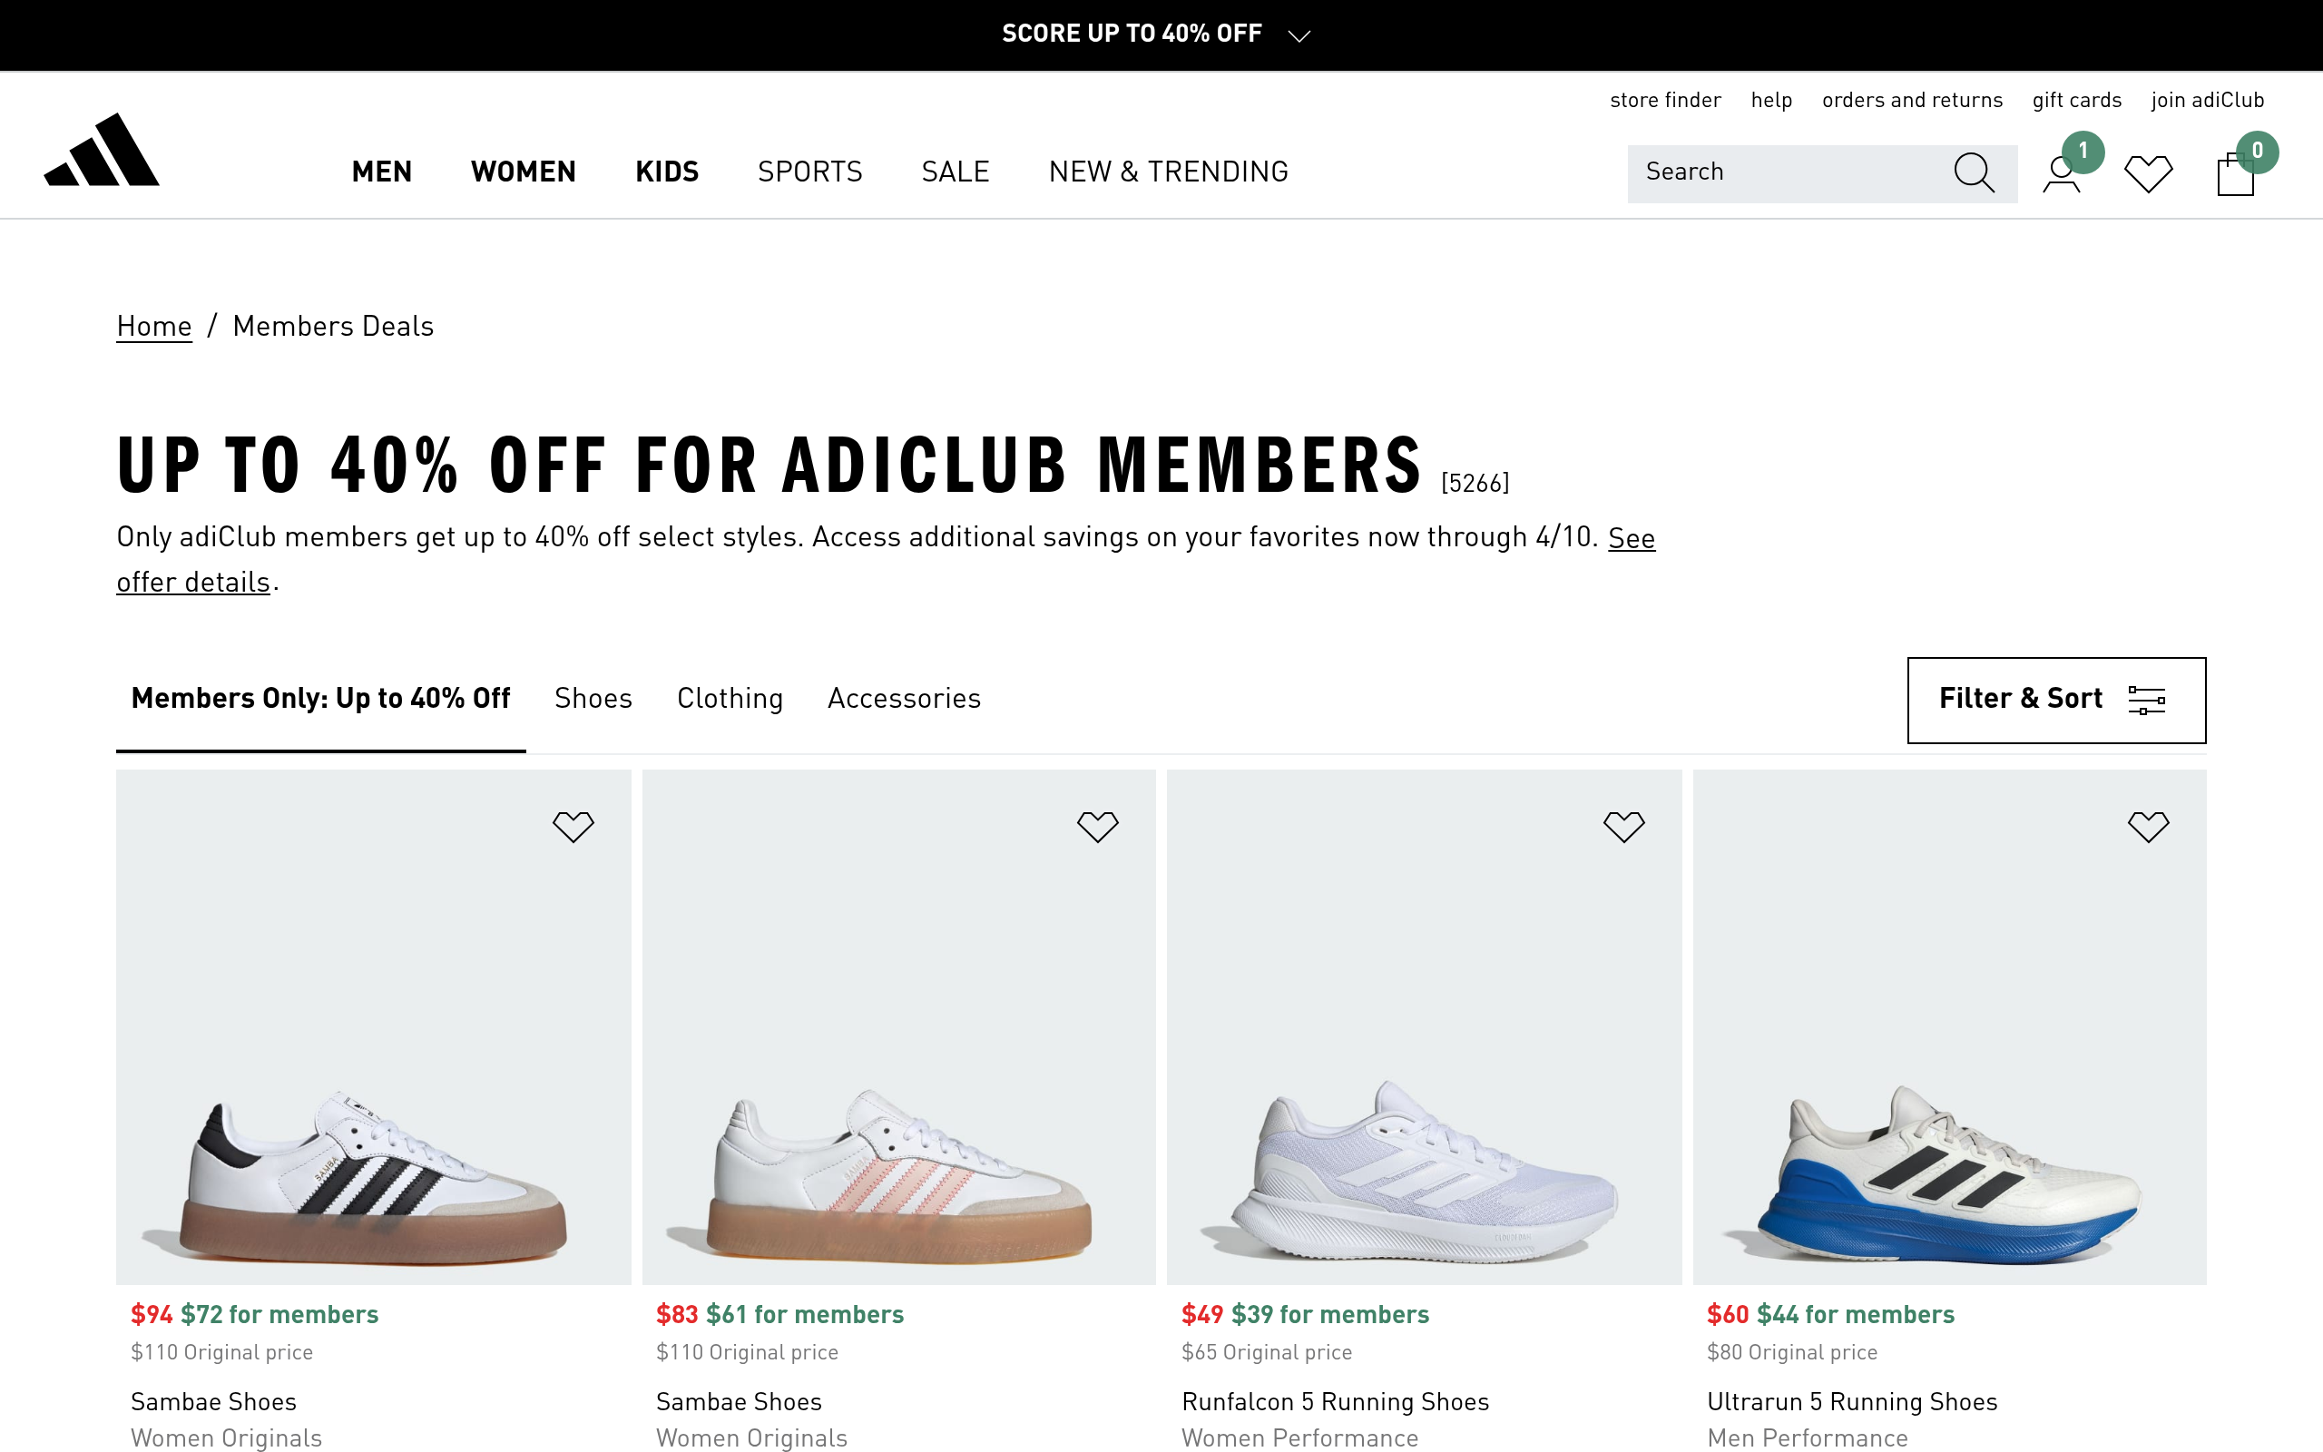Image resolution: width=2323 pixels, height=1452 pixels.
Task: Open the account profile icon
Action: click(x=2061, y=175)
